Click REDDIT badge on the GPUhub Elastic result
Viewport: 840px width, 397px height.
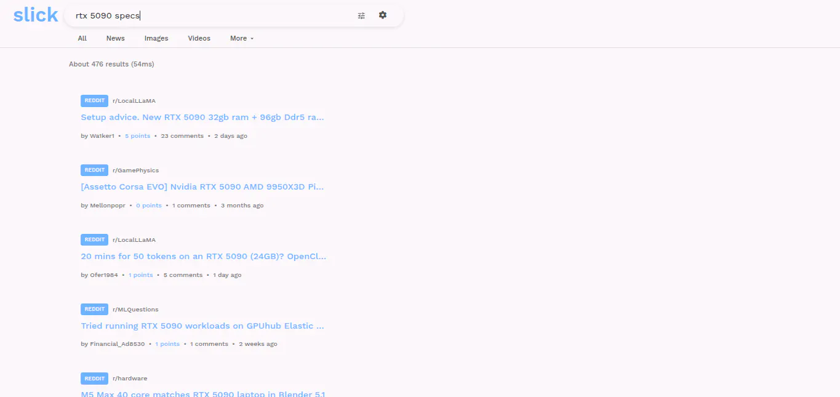point(94,309)
